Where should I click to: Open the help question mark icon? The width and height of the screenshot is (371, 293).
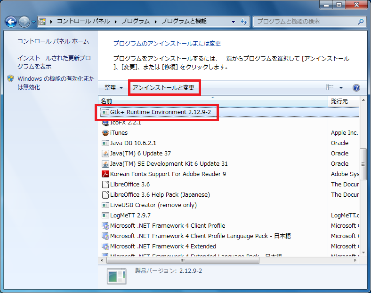point(356,88)
